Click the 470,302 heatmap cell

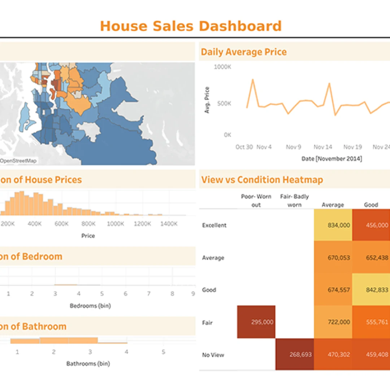click(333, 354)
